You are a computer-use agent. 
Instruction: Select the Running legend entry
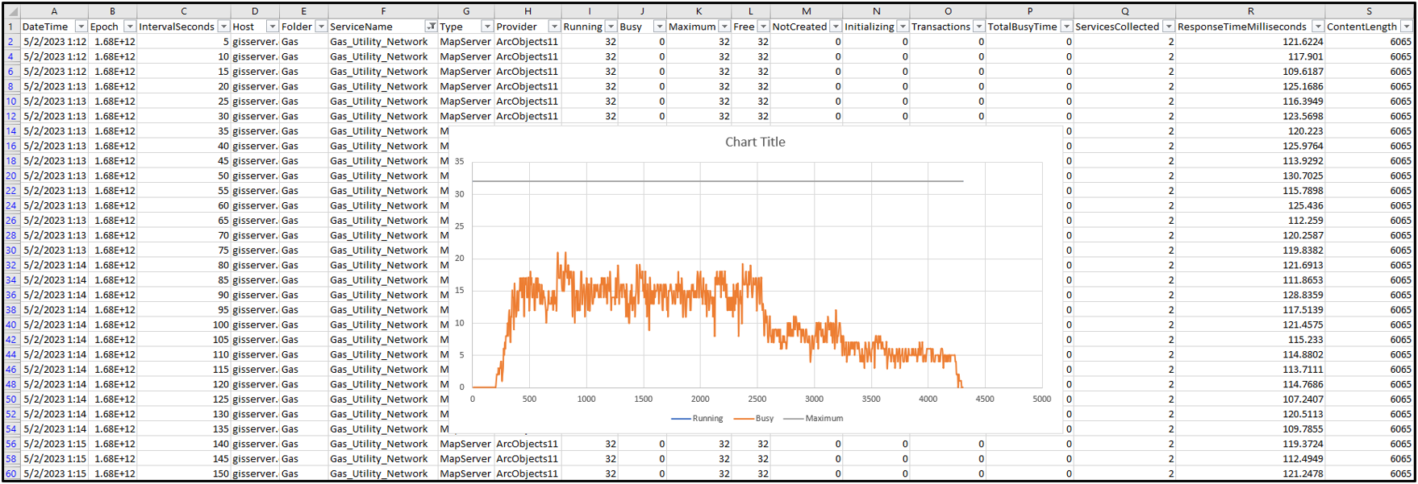(697, 419)
